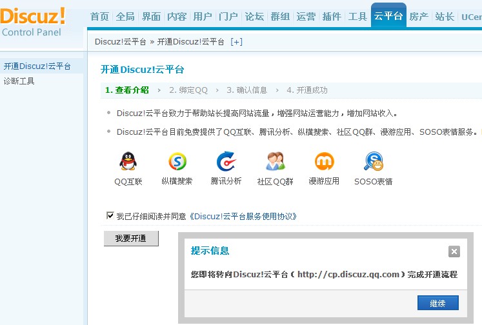482x325 pixels.
Task: Click the 提示信息 dialog title
Action: (210, 251)
